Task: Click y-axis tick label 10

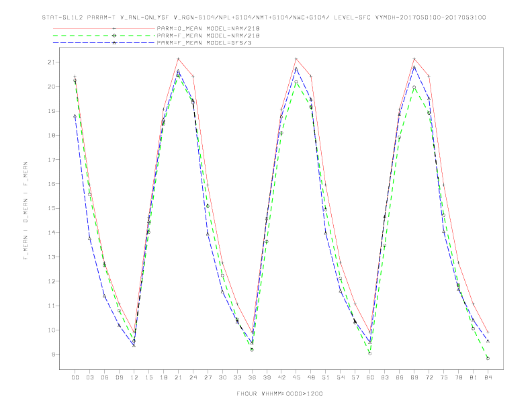Action: [x=51, y=330]
